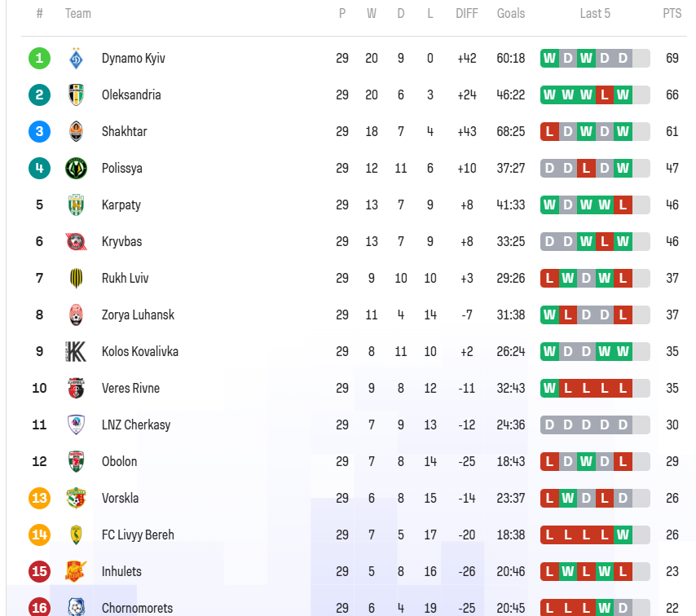696x616 pixels.
Task: Click the Dynamo Kyiv club crest
Action: (x=76, y=58)
